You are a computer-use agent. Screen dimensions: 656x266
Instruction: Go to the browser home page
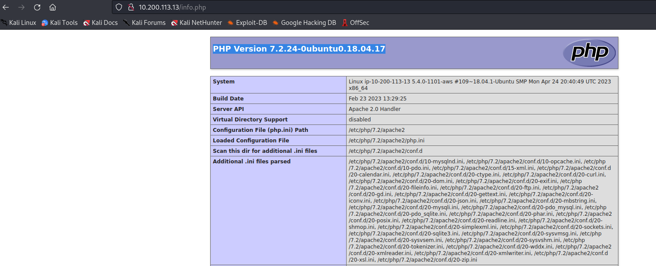click(x=52, y=7)
